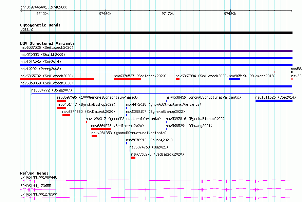Click the small red nsv6367994 bar
Image resolution: width=302 pixels, height=202 pixels.
point(177,79)
